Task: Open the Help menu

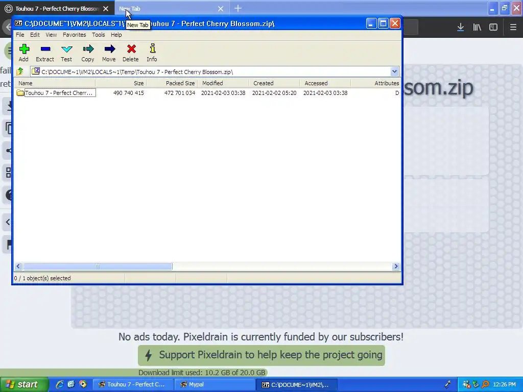Action: click(x=116, y=35)
